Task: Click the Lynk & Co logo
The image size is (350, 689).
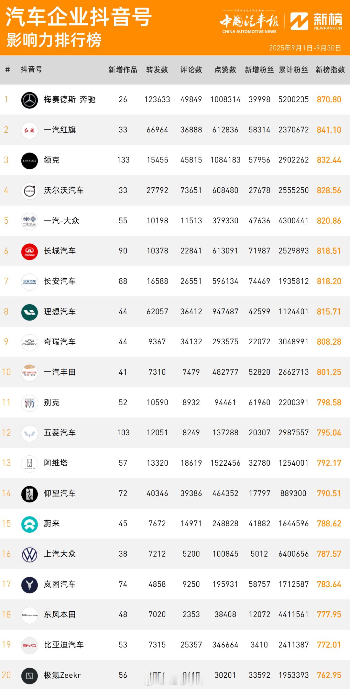Action: 29,161
